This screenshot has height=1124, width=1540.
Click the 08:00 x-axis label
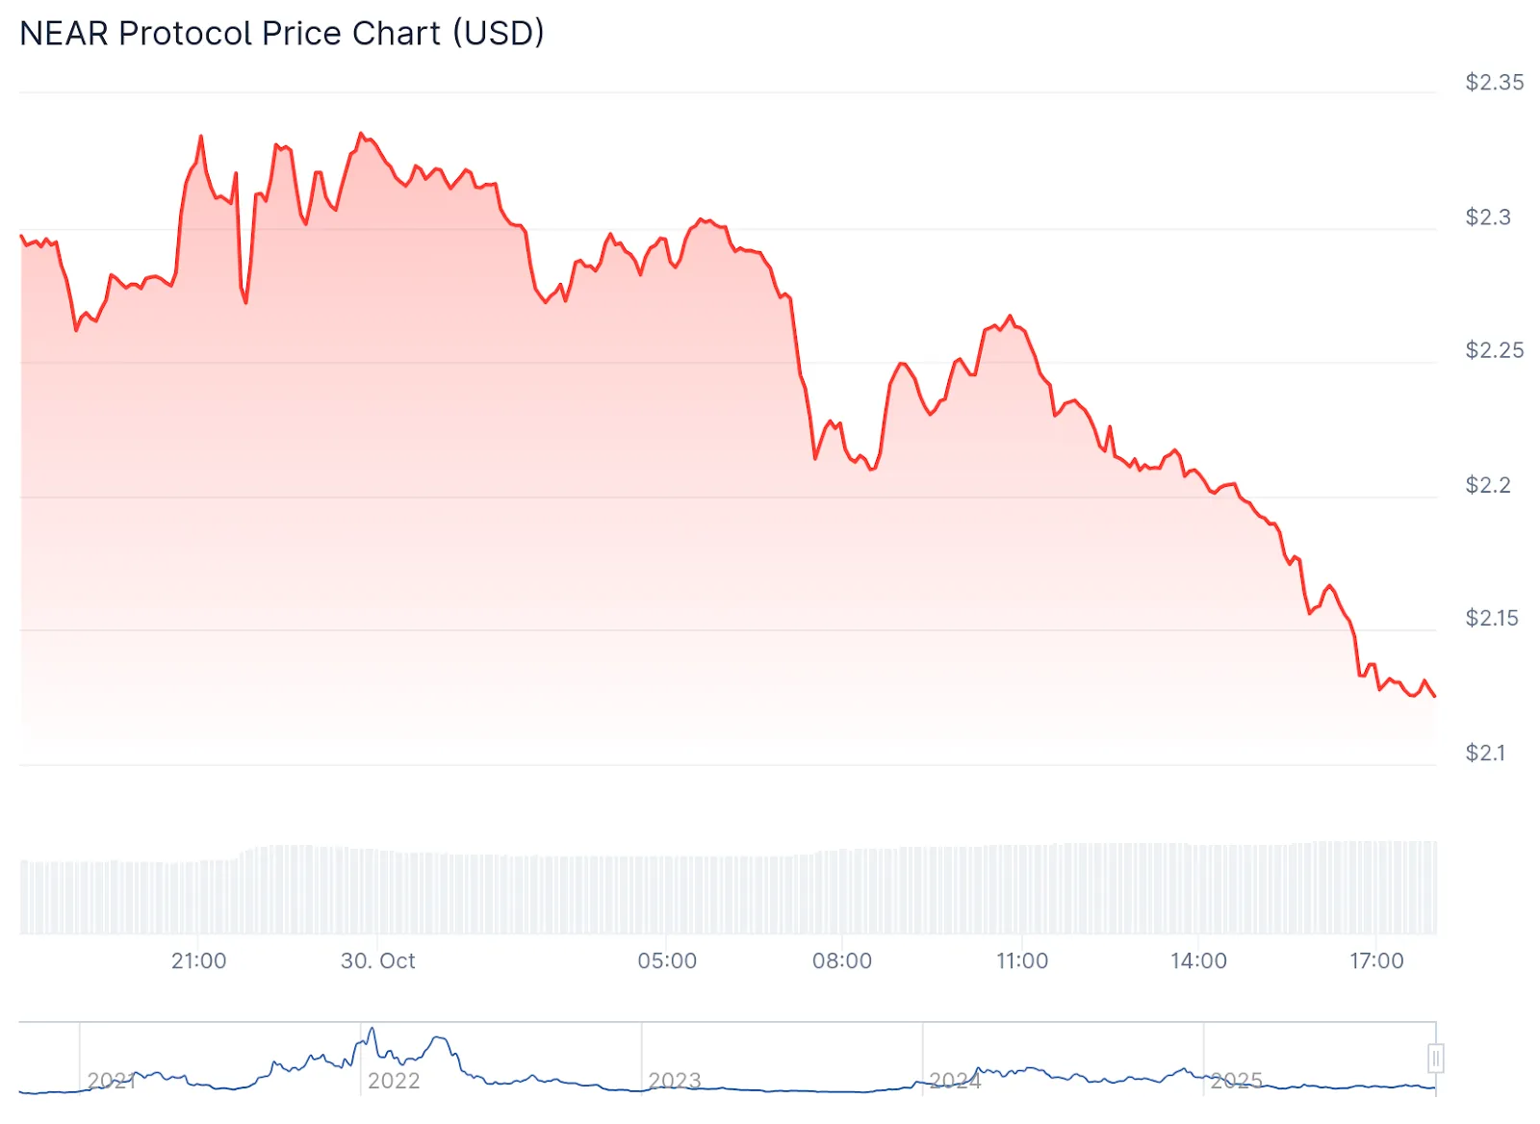tap(842, 960)
